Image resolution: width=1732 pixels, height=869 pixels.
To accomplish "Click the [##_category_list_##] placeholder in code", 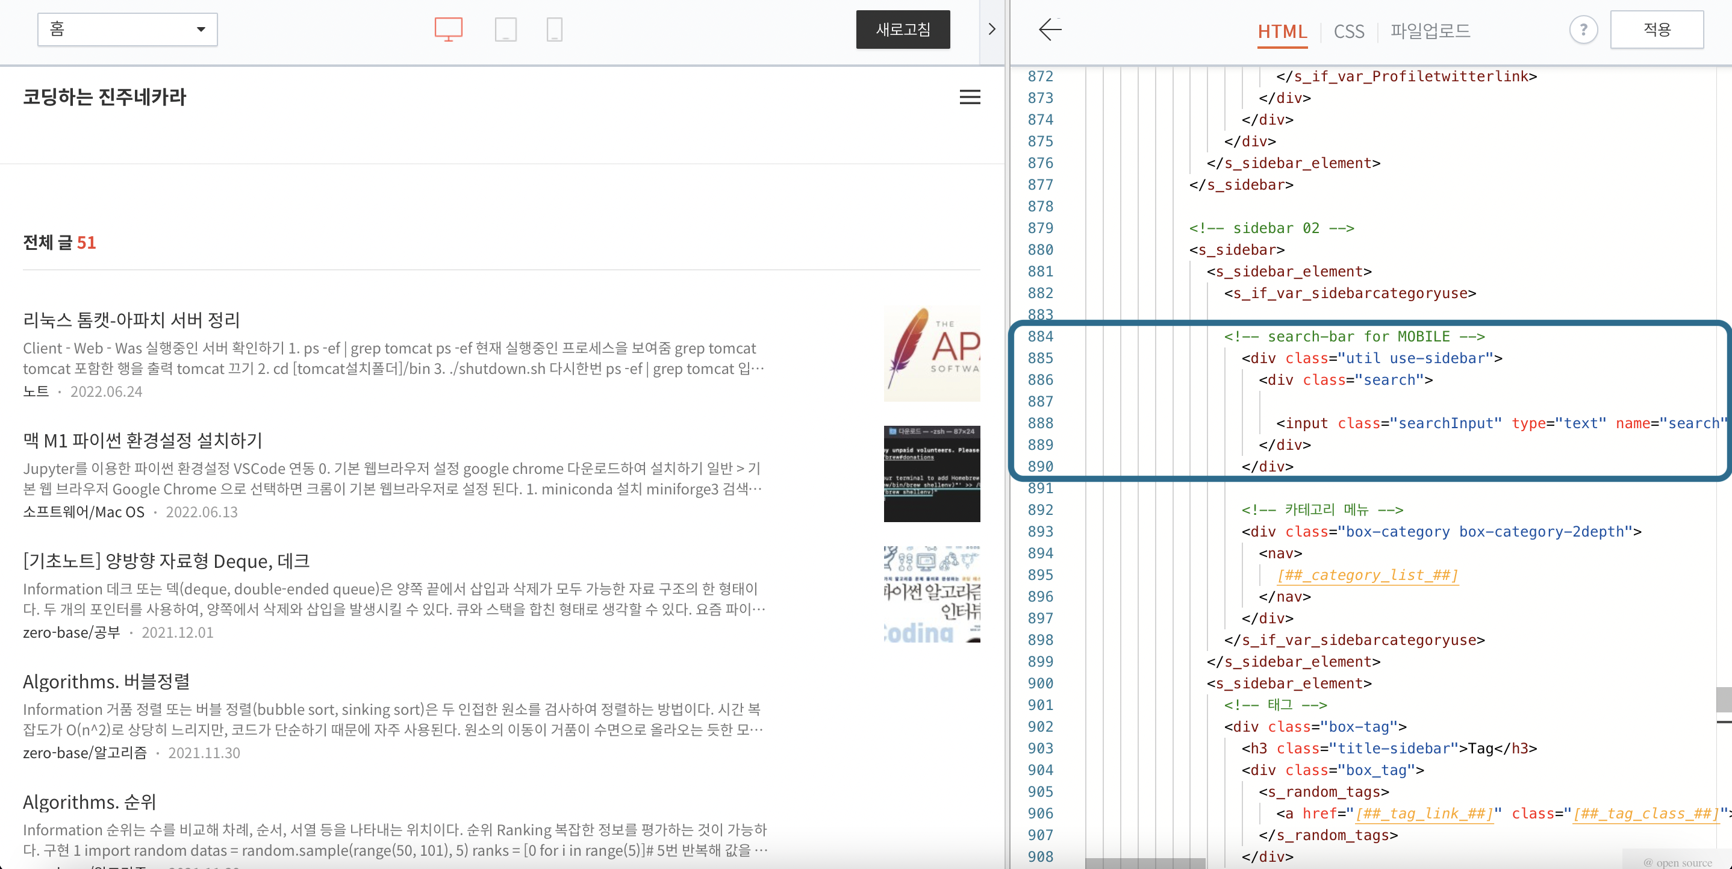I will pyautogui.click(x=1368, y=575).
